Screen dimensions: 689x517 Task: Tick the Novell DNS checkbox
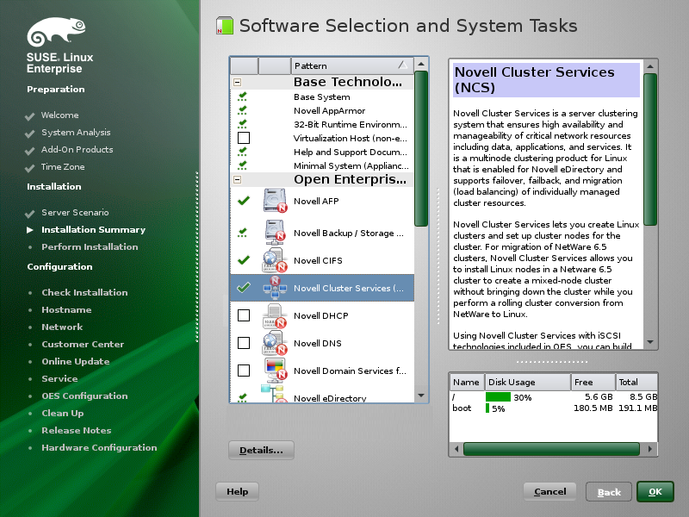pyautogui.click(x=244, y=343)
